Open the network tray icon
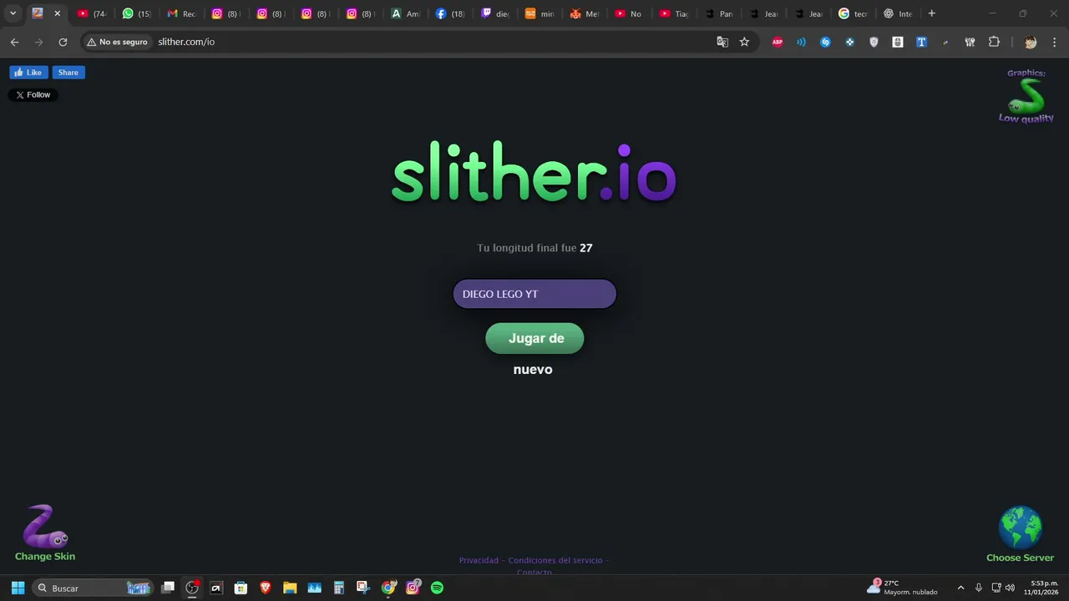This screenshot has width=1069, height=601. [996, 588]
